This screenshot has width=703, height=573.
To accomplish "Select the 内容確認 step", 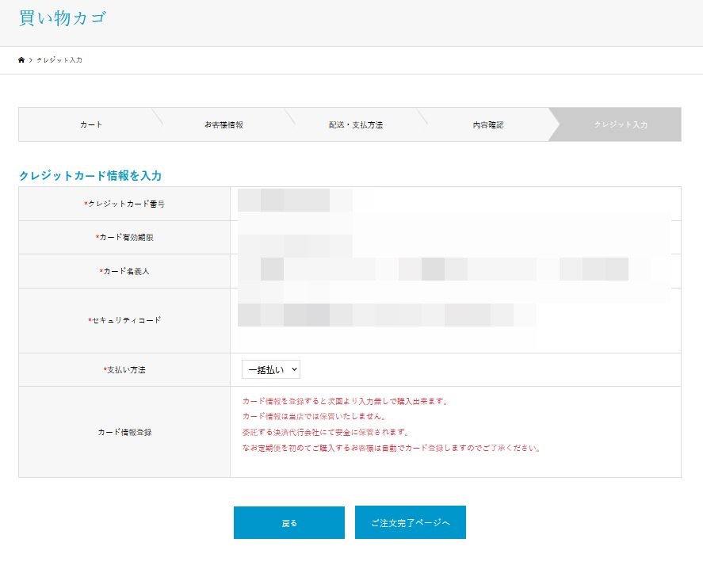I will point(487,124).
